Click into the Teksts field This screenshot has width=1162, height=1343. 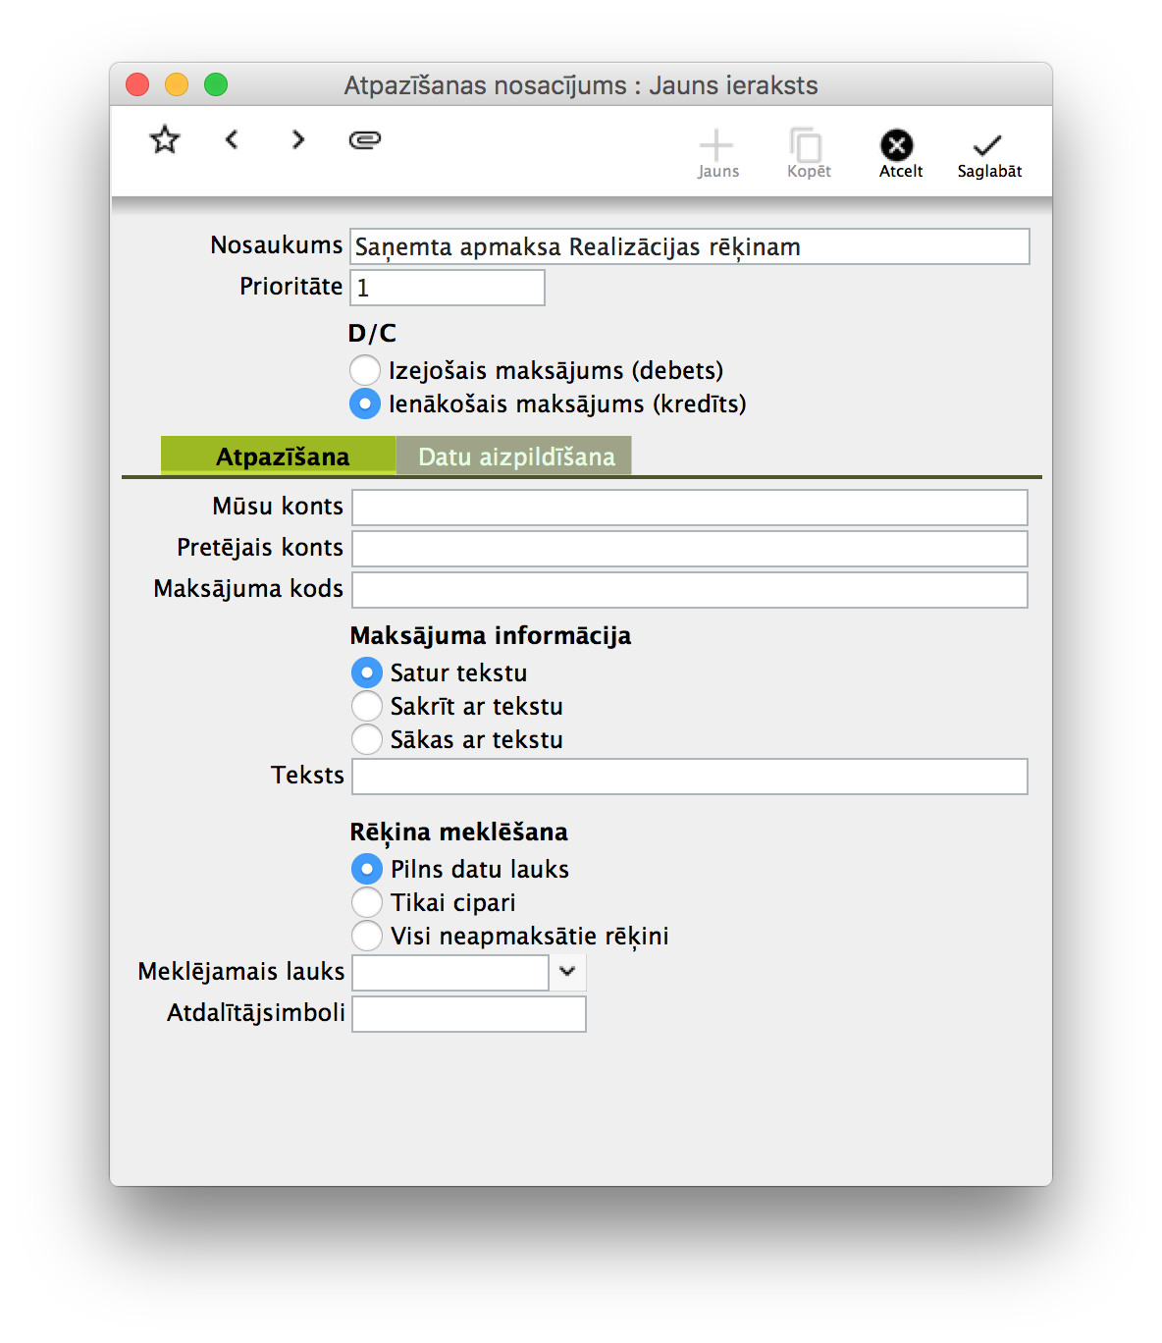tap(689, 777)
